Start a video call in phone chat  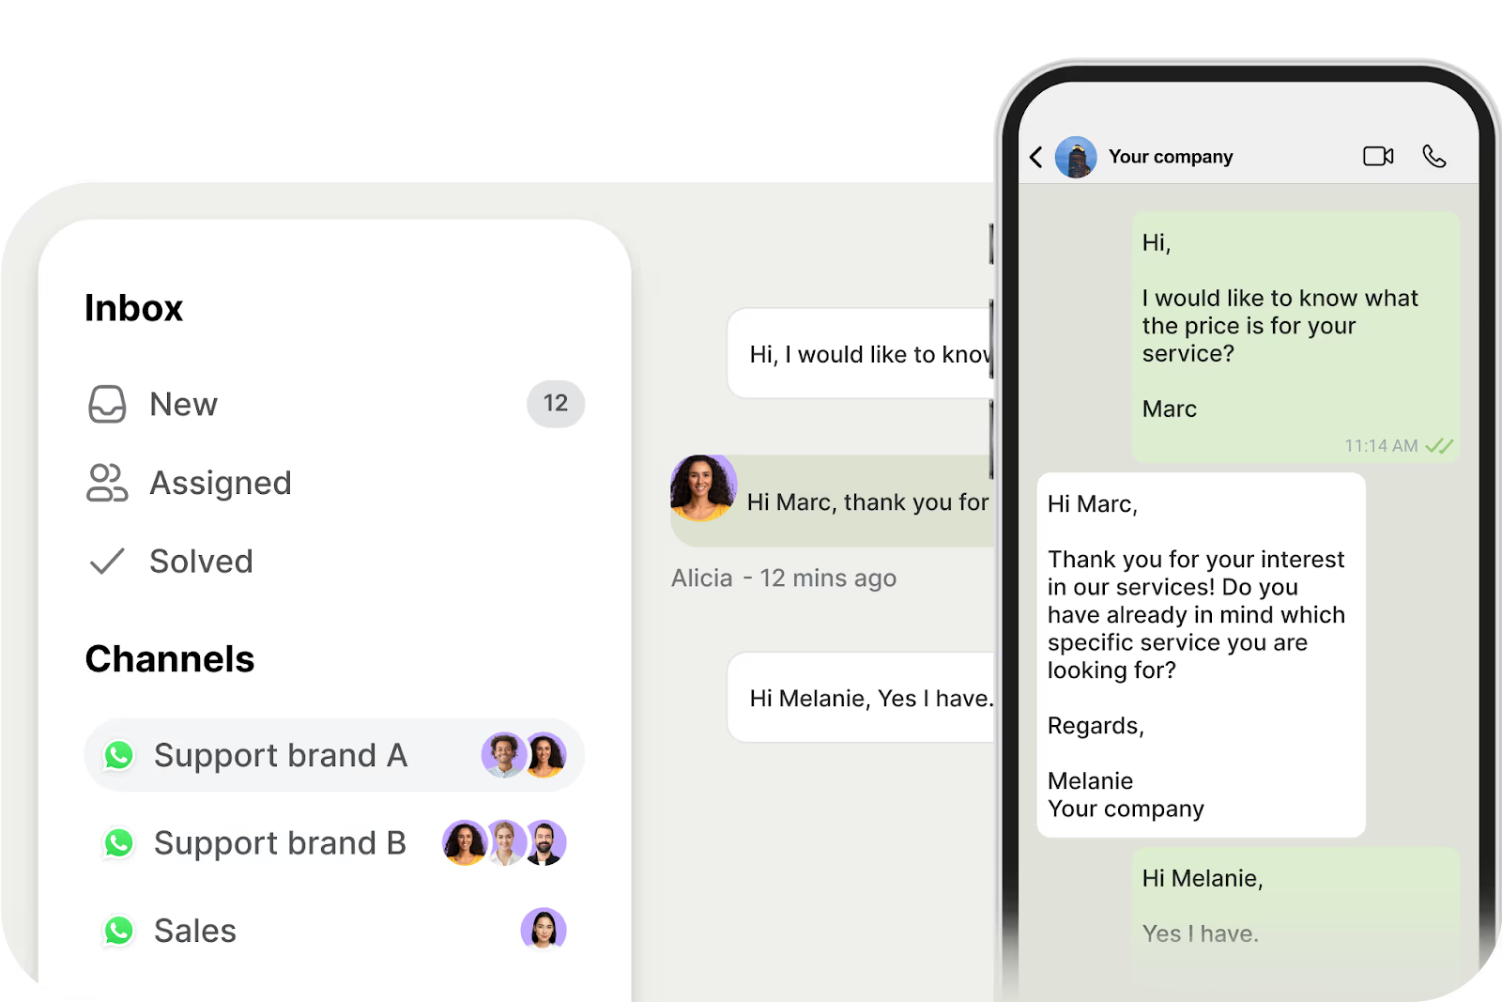click(x=1378, y=156)
